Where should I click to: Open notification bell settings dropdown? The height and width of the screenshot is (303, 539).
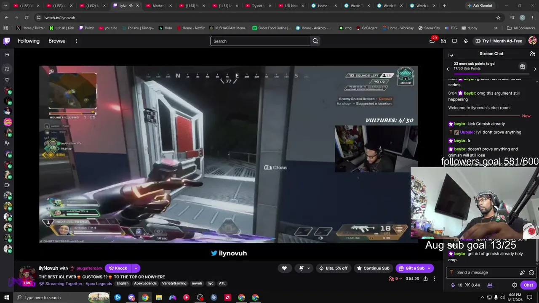[304, 268]
